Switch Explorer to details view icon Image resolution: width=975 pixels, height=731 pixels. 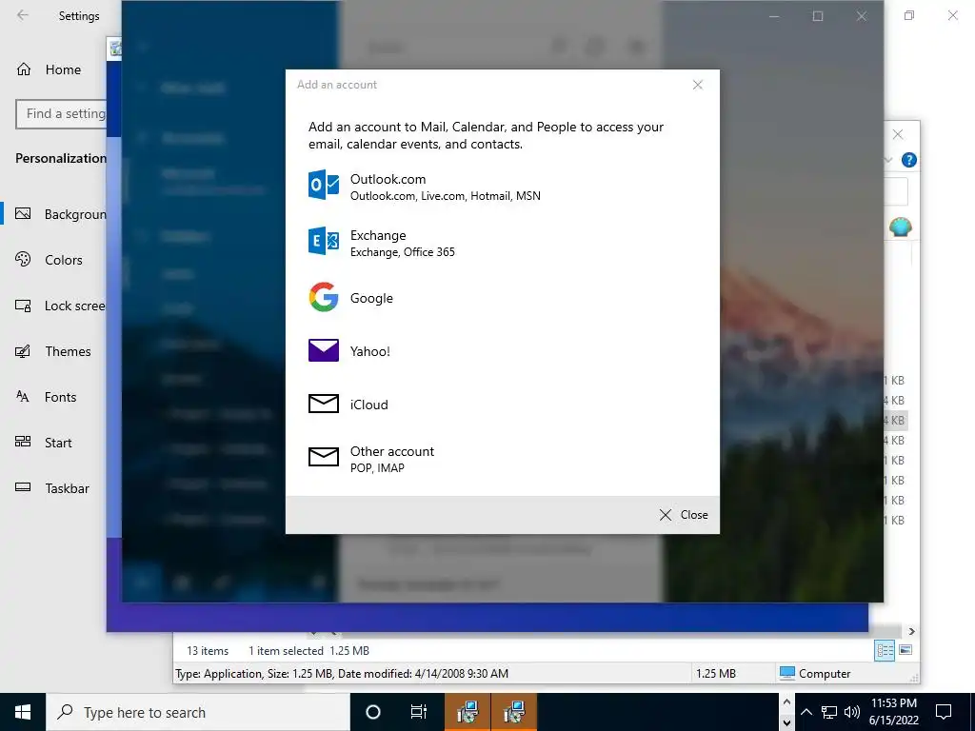885,650
